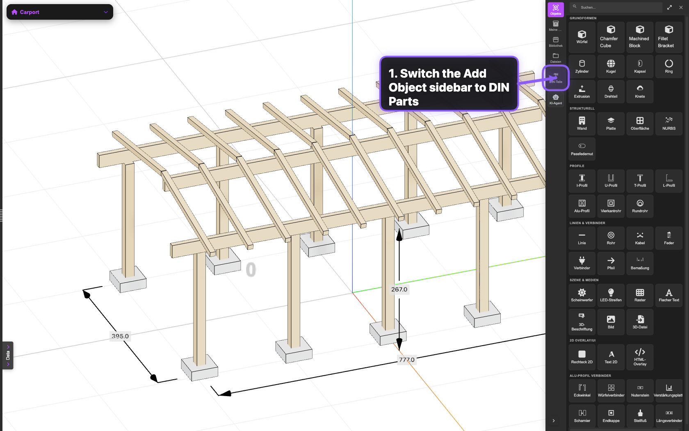Insert an LED-Streifen light
Image resolution: width=689 pixels, height=431 pixels.
[611, 295]
